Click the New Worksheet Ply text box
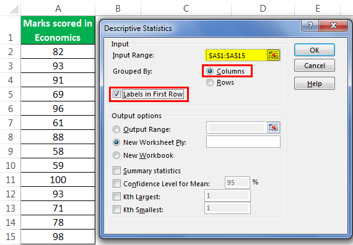The width and height of the screenshot is (353, 245). (x=243, y=142)
